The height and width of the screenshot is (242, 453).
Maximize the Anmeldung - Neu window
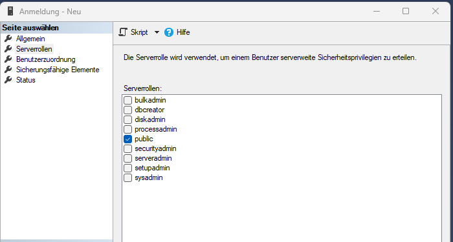coord(406,11)
